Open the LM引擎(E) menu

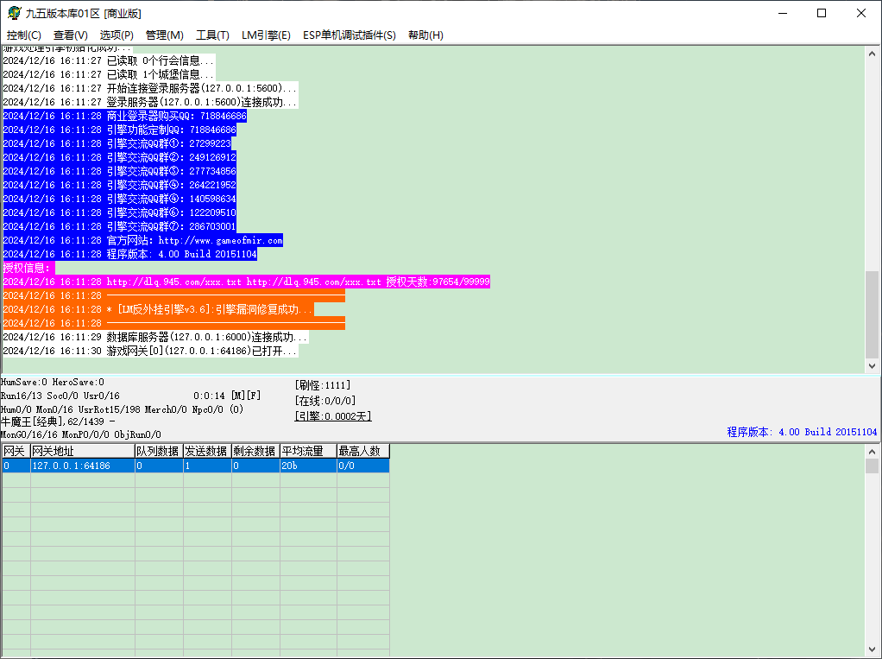(266, 35)
